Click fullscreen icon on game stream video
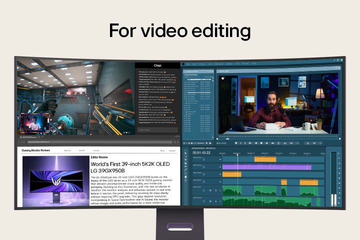 coord(129,132)
